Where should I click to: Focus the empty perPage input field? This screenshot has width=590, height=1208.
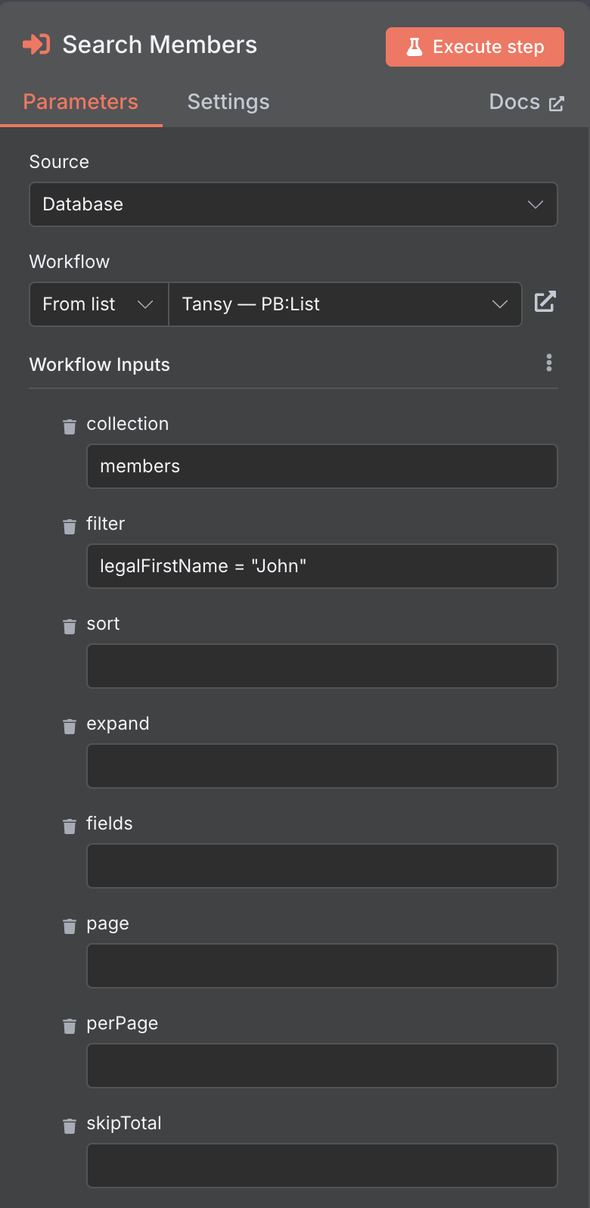pyautogui.click(x=322, y=1066)
